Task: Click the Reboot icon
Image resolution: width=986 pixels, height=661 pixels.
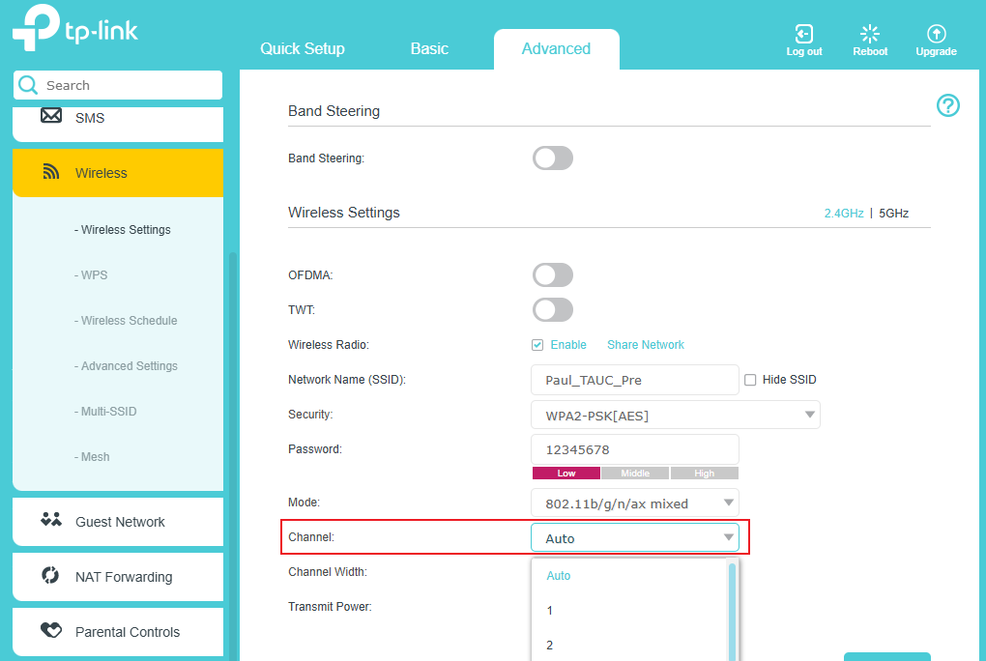Action: (x=869, y=32)
